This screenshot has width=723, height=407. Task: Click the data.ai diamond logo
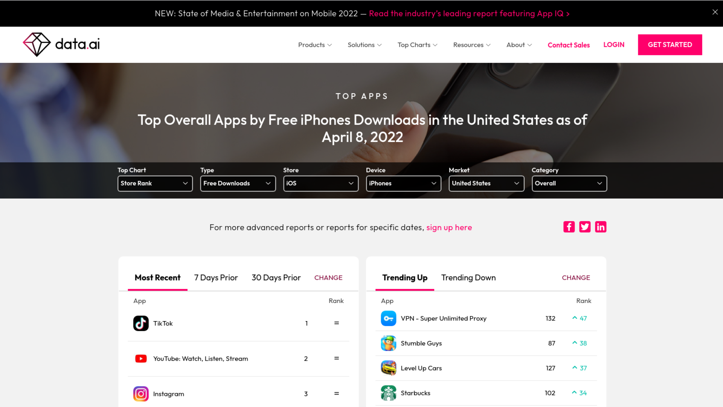(37, 44)
